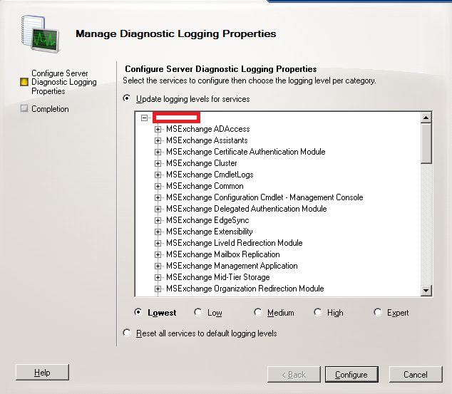Viewport: 452px width, 394px height.
Task: Click the Cancel button
Action: click(416, 375)
